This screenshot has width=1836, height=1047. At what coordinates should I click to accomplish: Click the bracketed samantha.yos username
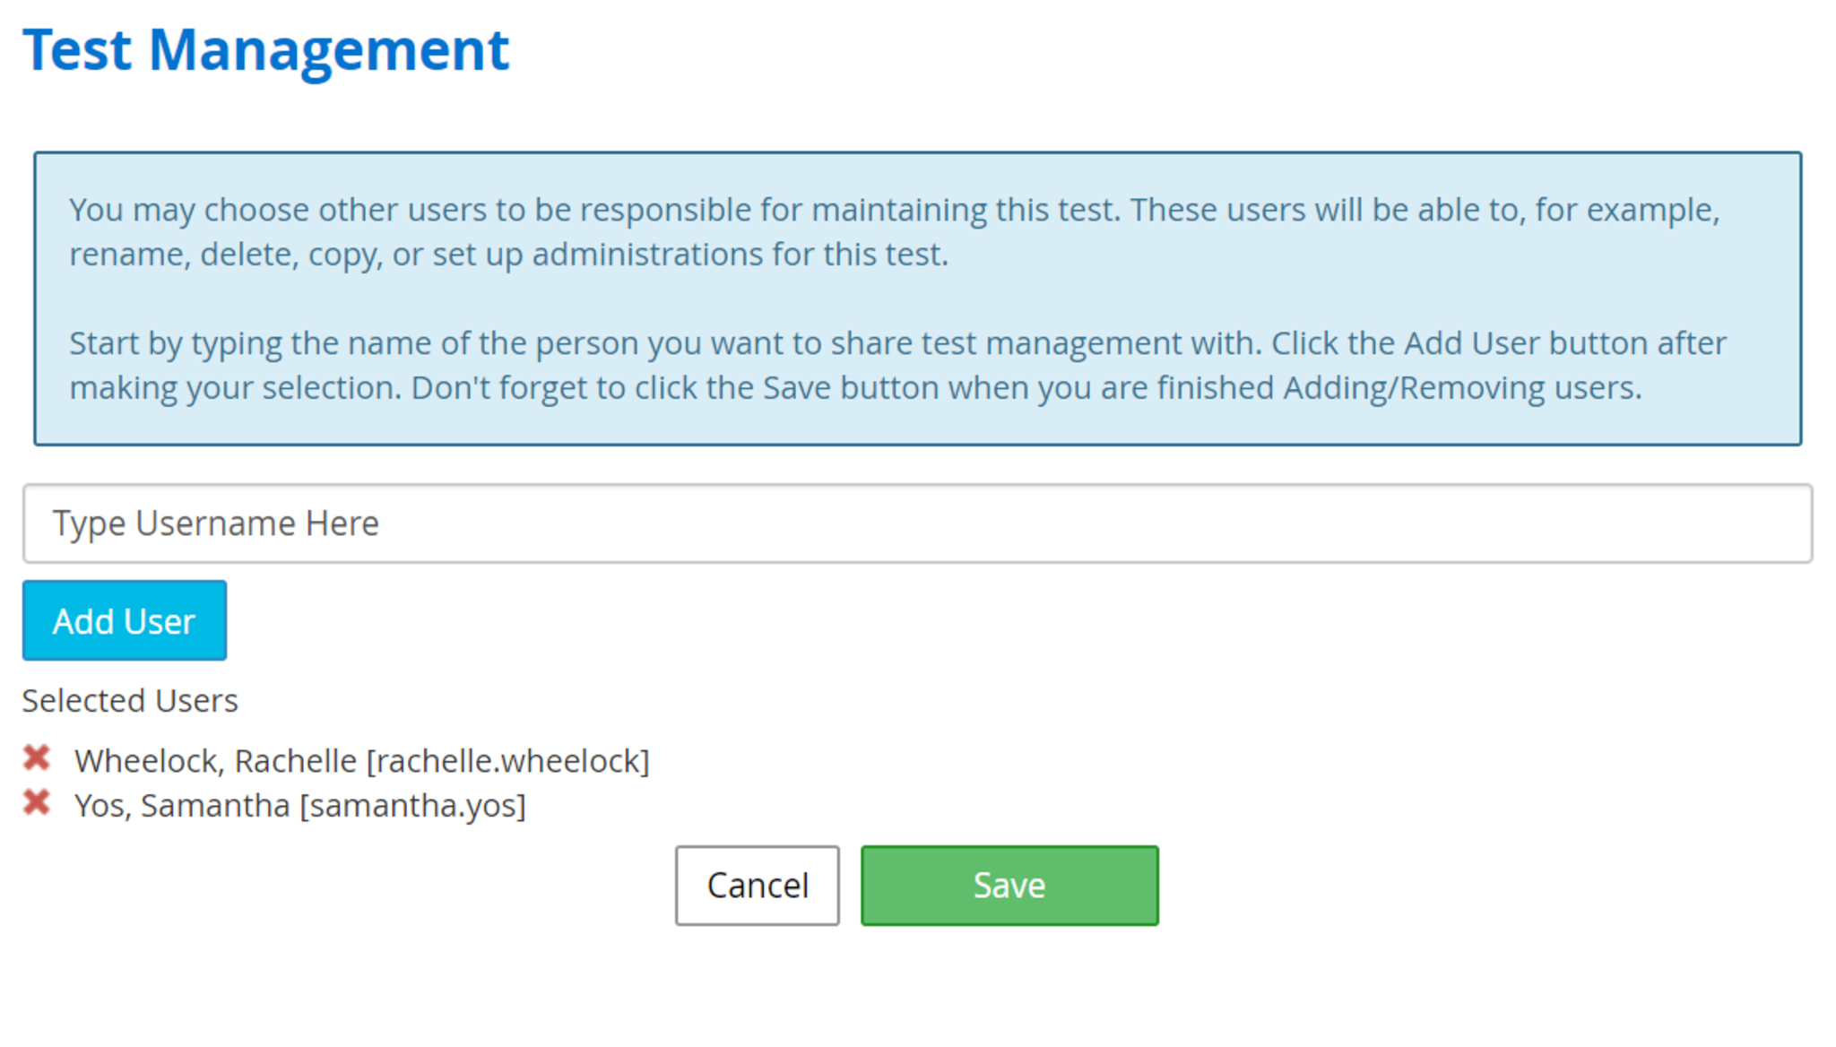click(x=412, y=806)
